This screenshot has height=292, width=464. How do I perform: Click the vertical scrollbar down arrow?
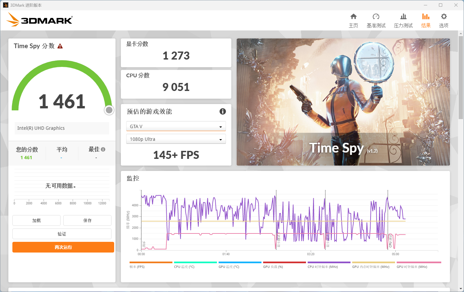461,289
